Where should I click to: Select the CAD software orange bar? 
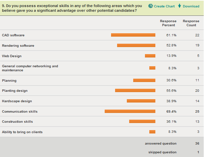[133, 35]
